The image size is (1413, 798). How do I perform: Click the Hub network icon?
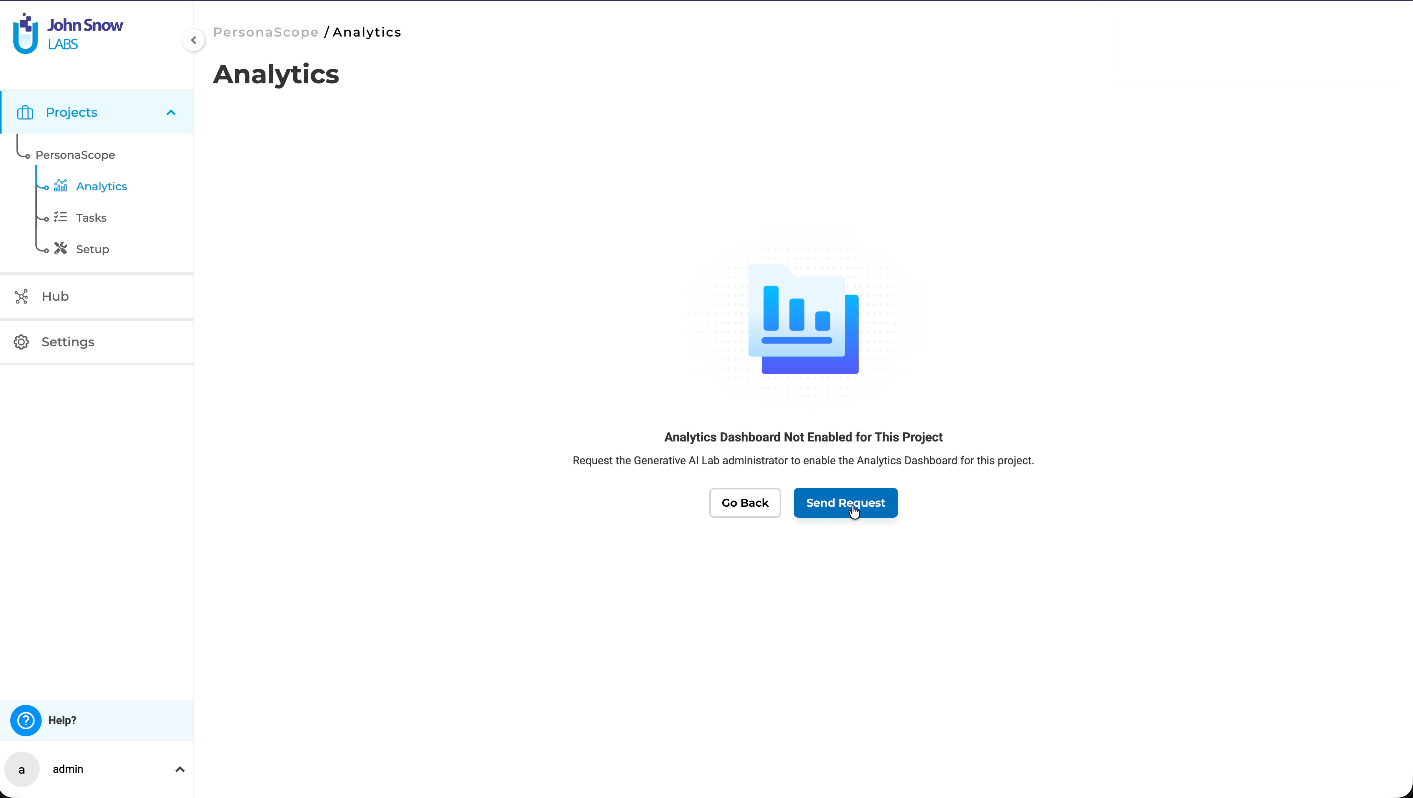pos(21,297)
